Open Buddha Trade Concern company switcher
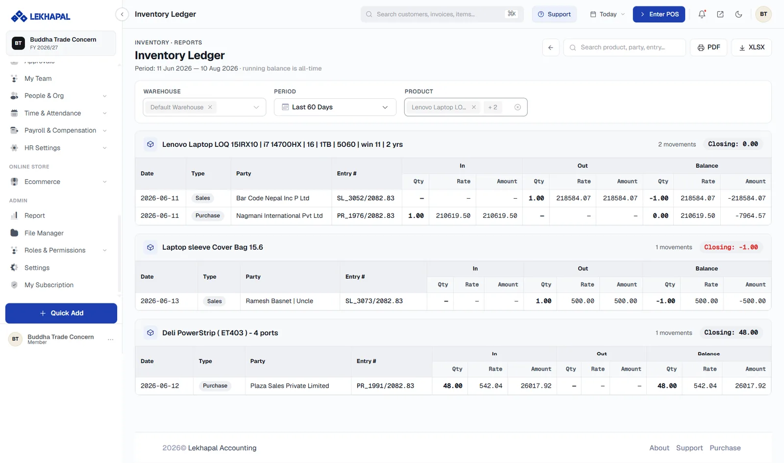This screenshot has width=784, height=463. [x=61, y=43]
